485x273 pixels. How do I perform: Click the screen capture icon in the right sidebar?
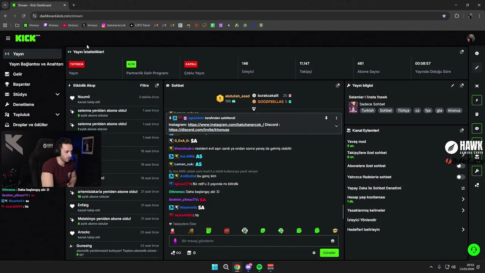pyautogui.click(x=477, y=86)
